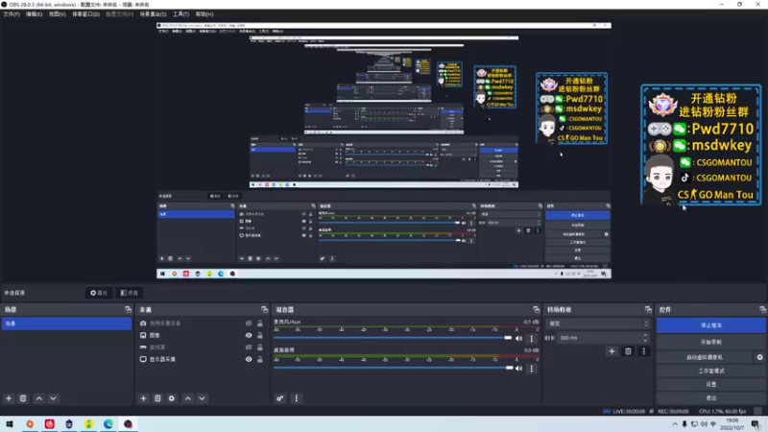The image size is (768, 432).
Task: Open advanced audio properties gears icon
Action: [279, 398]
